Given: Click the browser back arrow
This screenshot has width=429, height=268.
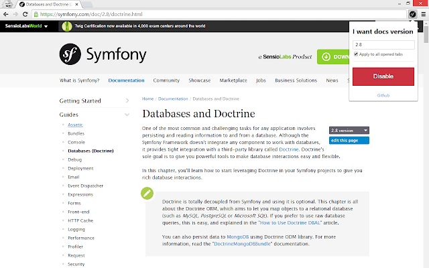Looking at the screenshot, I should (x=6, y=14).
